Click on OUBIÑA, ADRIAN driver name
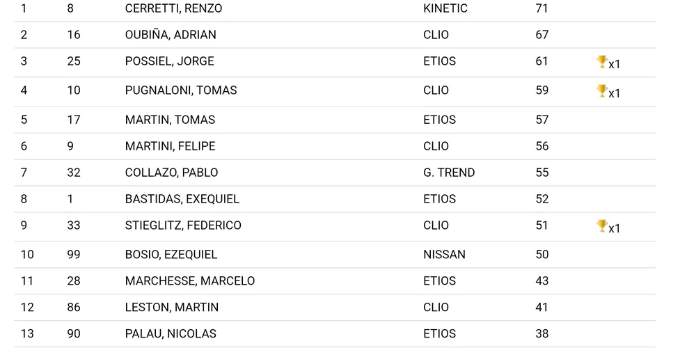 click(x=171, y=35)
